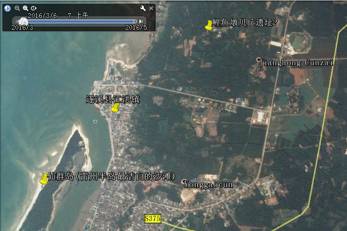Step the time slider to the next date

[141, 21]
